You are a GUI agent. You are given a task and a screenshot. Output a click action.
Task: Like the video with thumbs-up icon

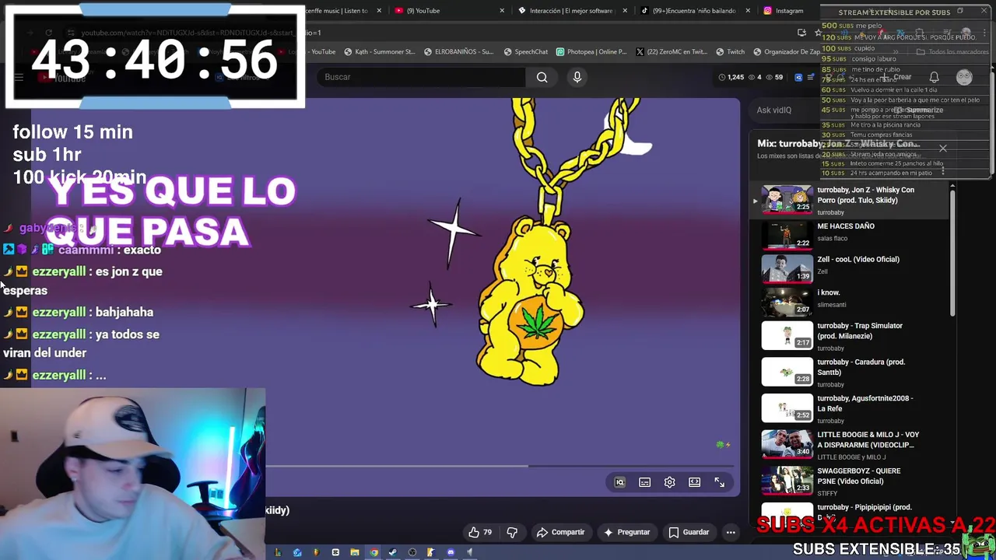click(x=480, y=532)
